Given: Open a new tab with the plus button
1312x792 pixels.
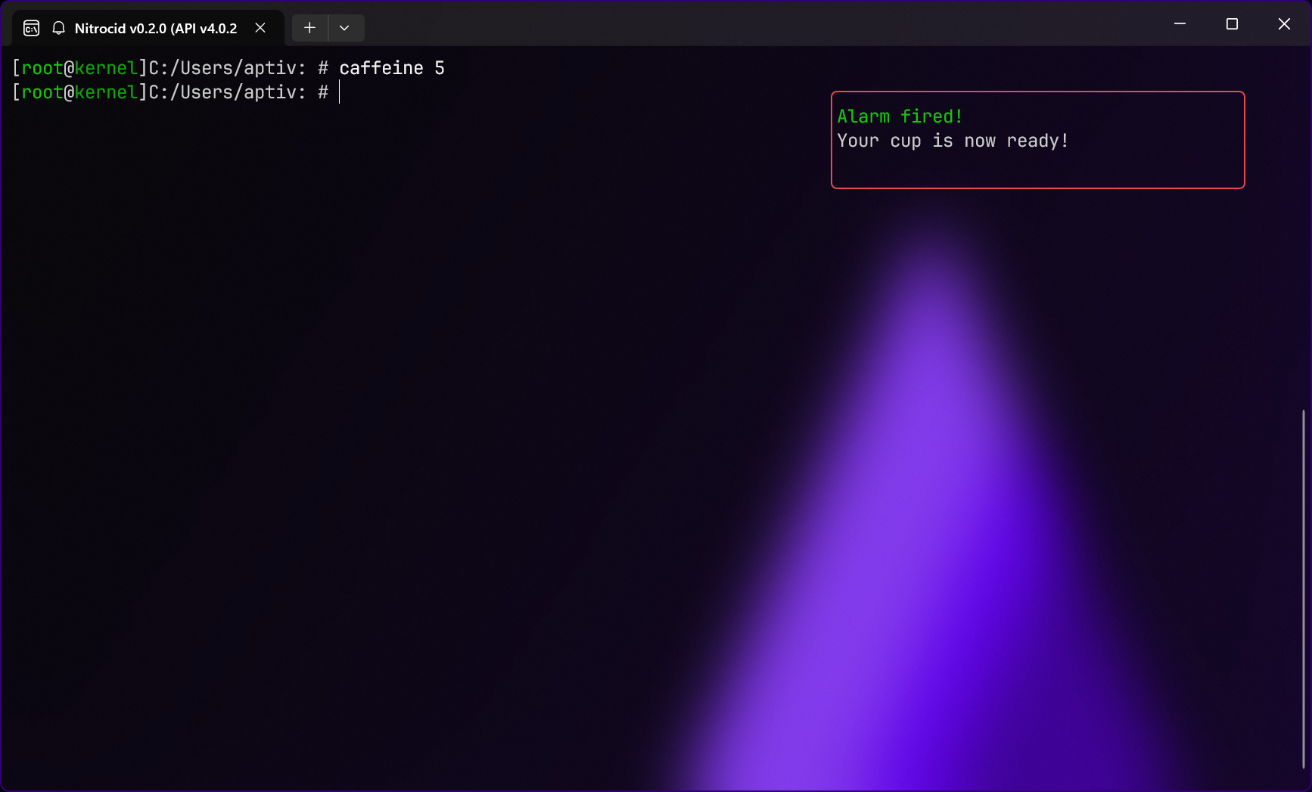Looking at the screenshot, I should (x=309, y=28).
